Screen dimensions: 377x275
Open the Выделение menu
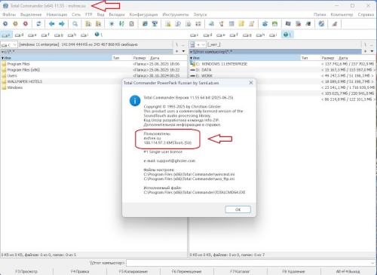click(31, 14)
